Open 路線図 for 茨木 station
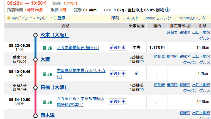211x119 pixels. (x=185, y=32)
